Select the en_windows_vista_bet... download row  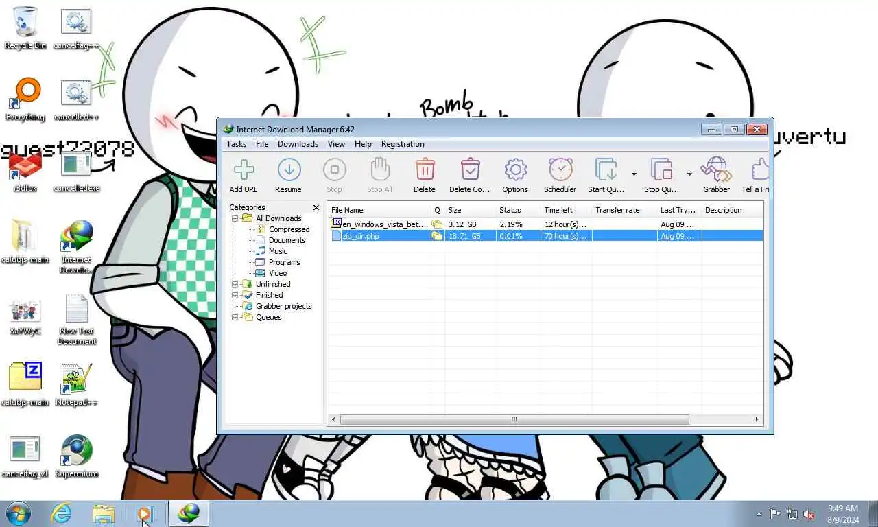click(x=545, y=224)
